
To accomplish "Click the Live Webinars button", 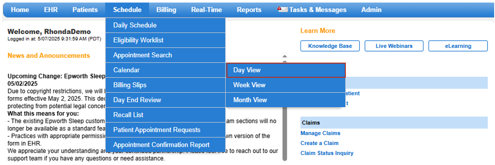I will 394,46.
